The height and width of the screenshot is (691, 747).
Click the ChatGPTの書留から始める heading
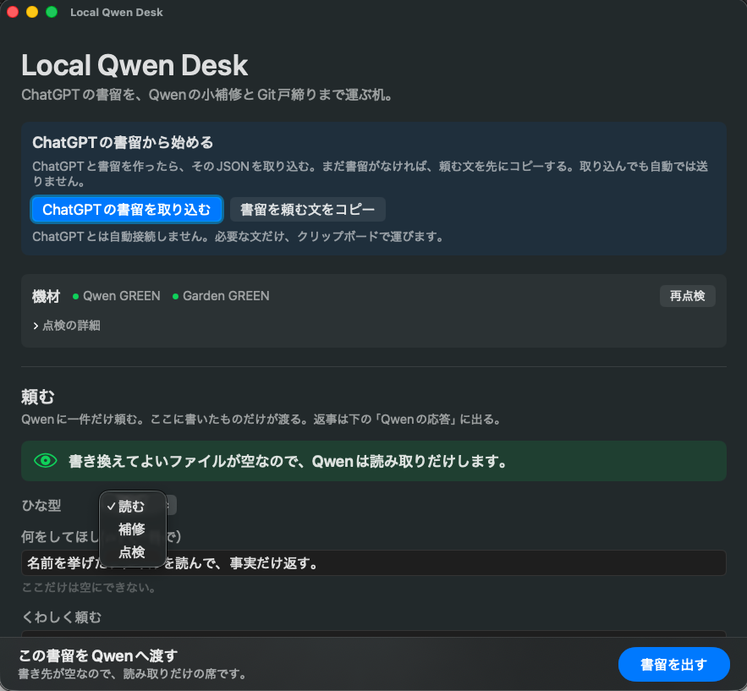(x=123, y=142)
